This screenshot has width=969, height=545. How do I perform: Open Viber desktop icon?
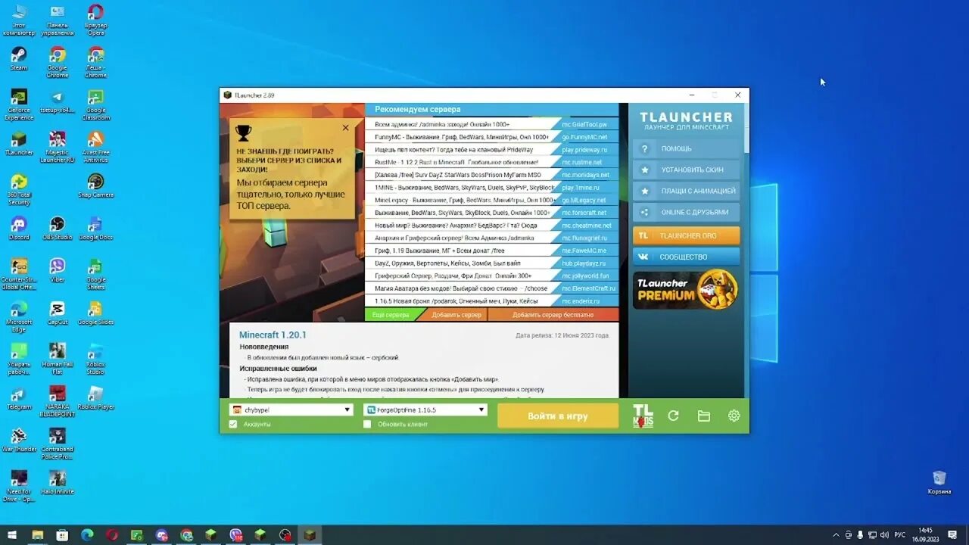pos(57,270)
